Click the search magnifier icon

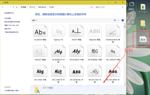click(x=123, y=7)
